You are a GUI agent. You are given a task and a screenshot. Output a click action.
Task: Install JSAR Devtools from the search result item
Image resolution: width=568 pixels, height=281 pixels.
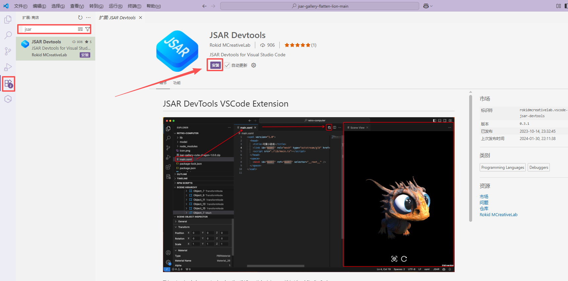pos(85,55)
